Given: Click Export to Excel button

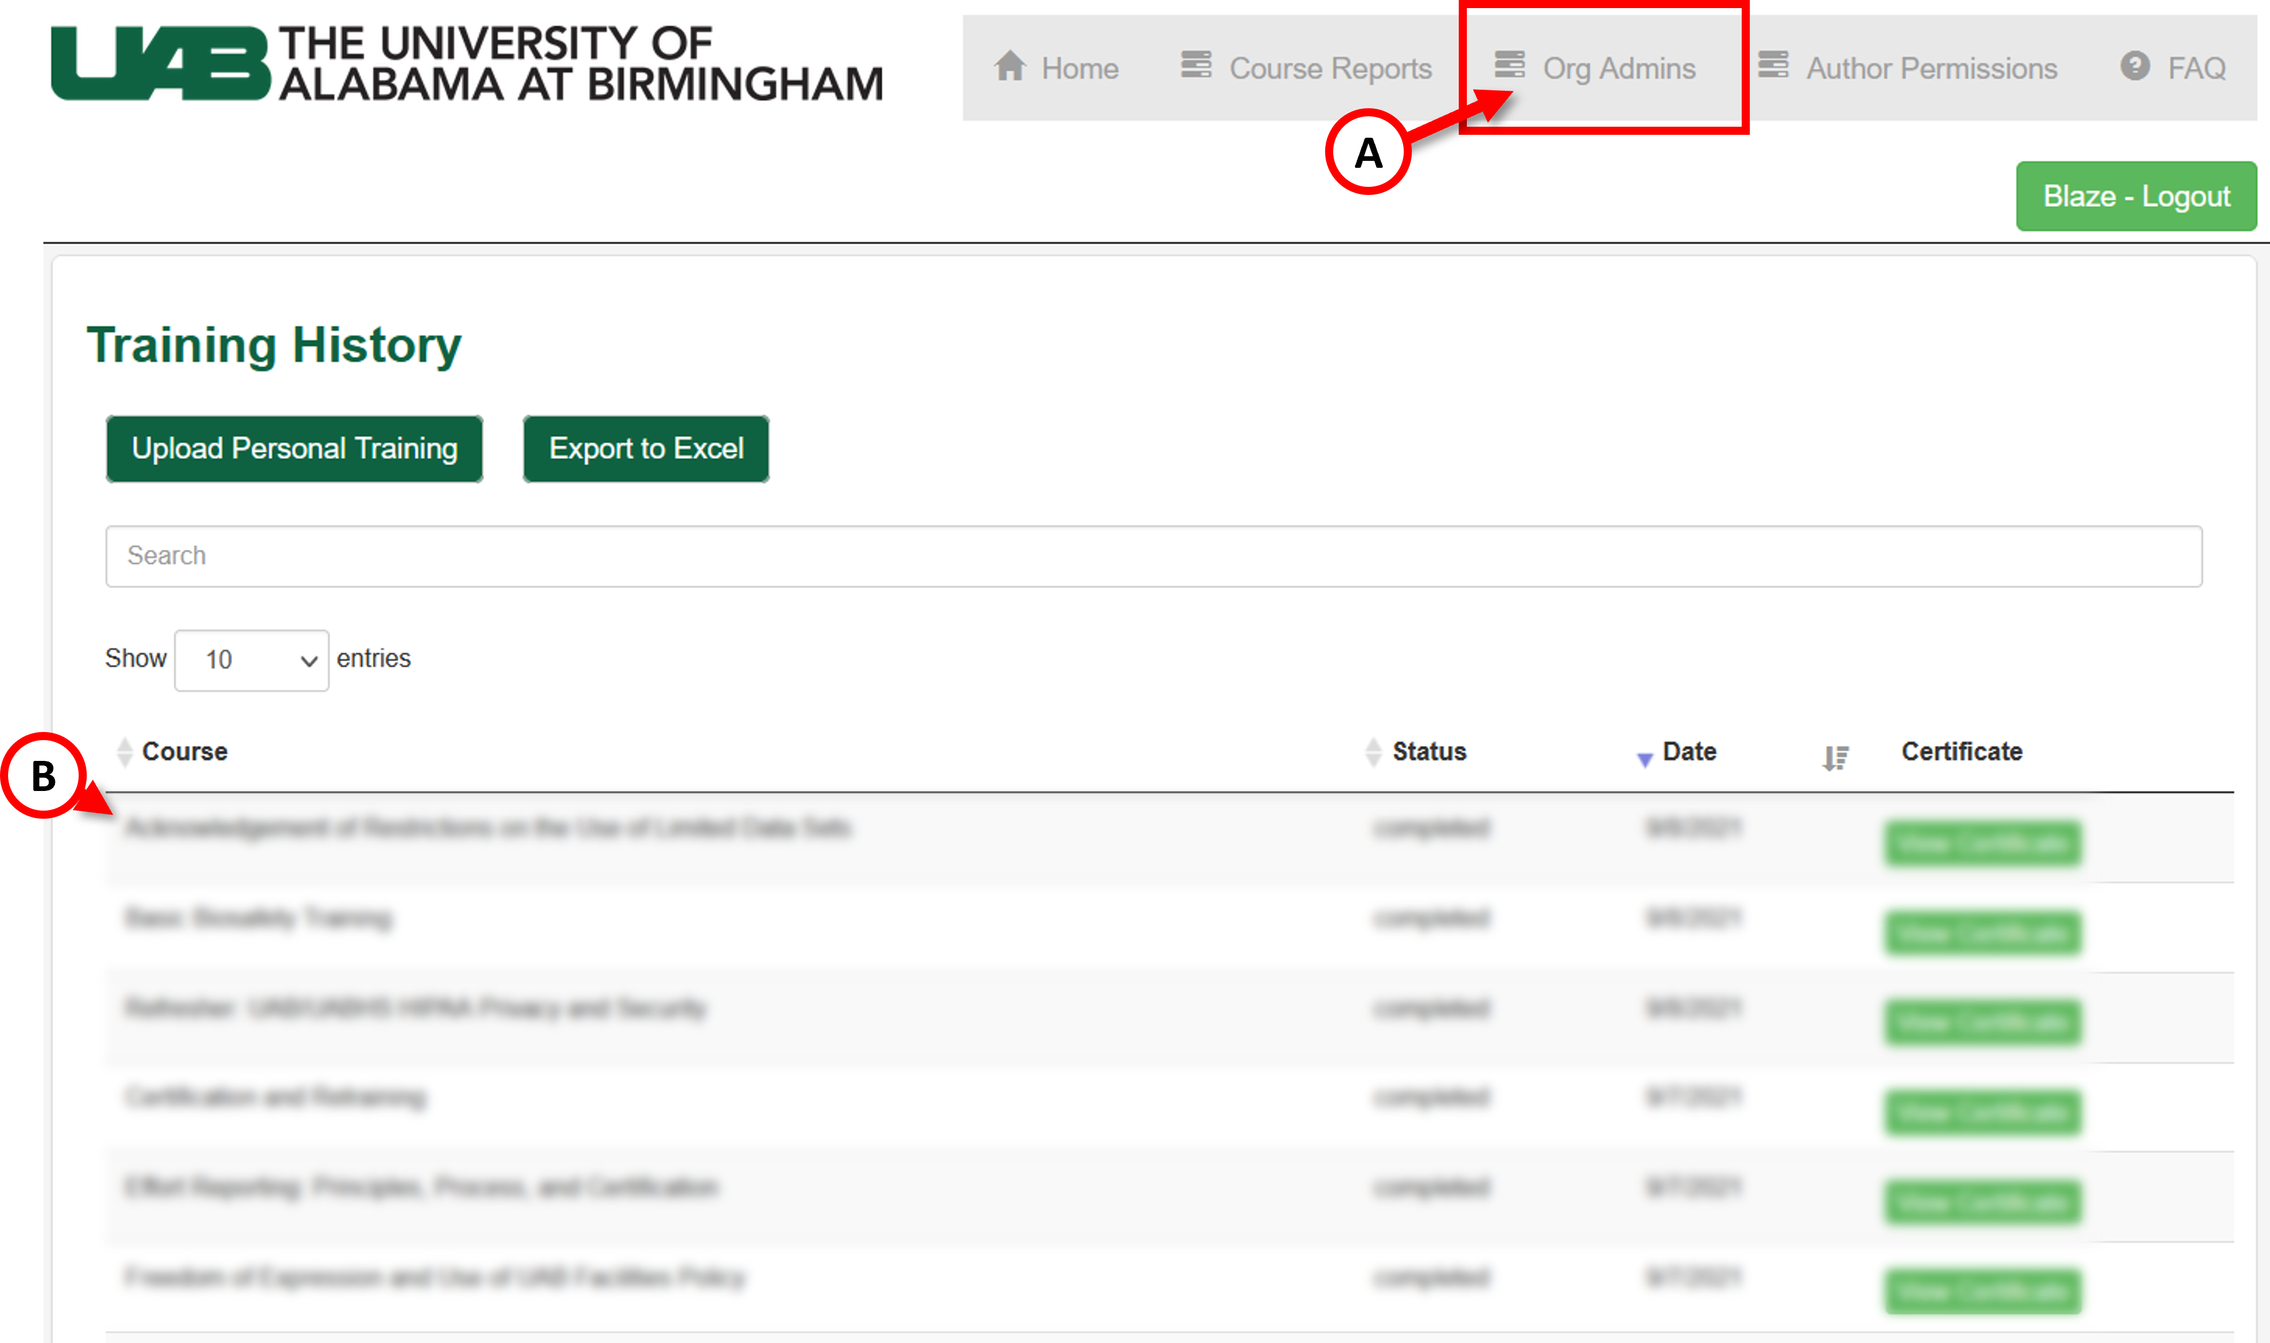Looking at the screenshot, I should point(646,449).
